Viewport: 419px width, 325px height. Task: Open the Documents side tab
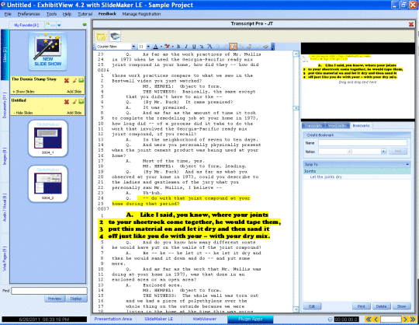5,105
